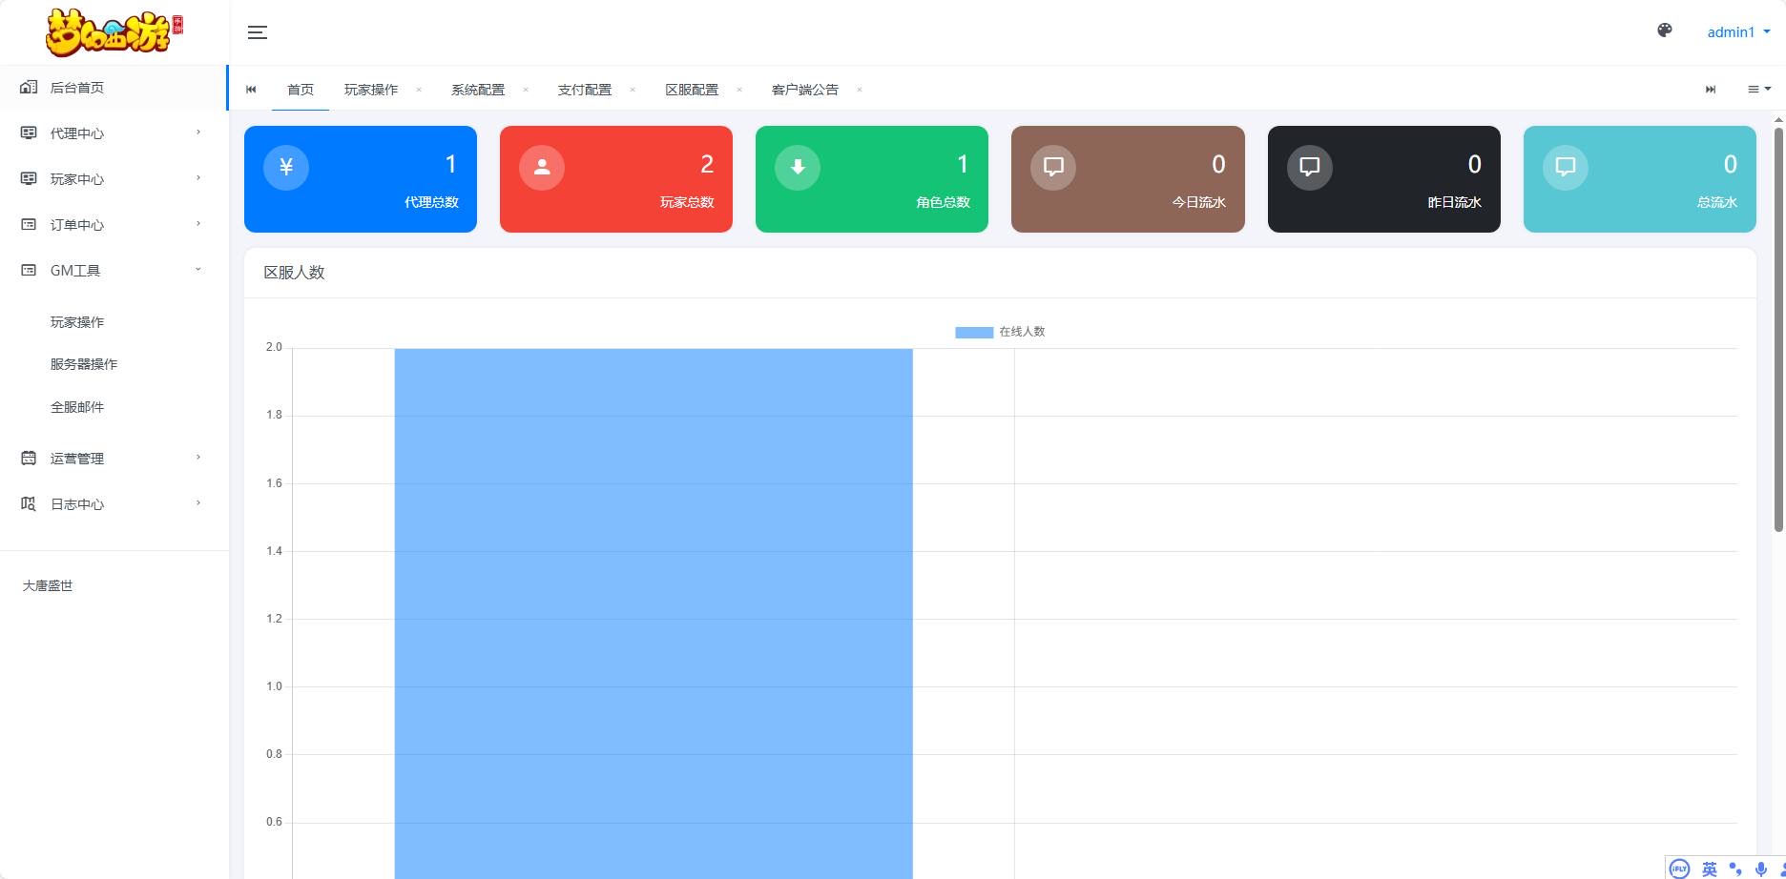Click the download icon on 角色总数 card
Viewport: 1786px width, 879px height.
(x=797, y=168)
